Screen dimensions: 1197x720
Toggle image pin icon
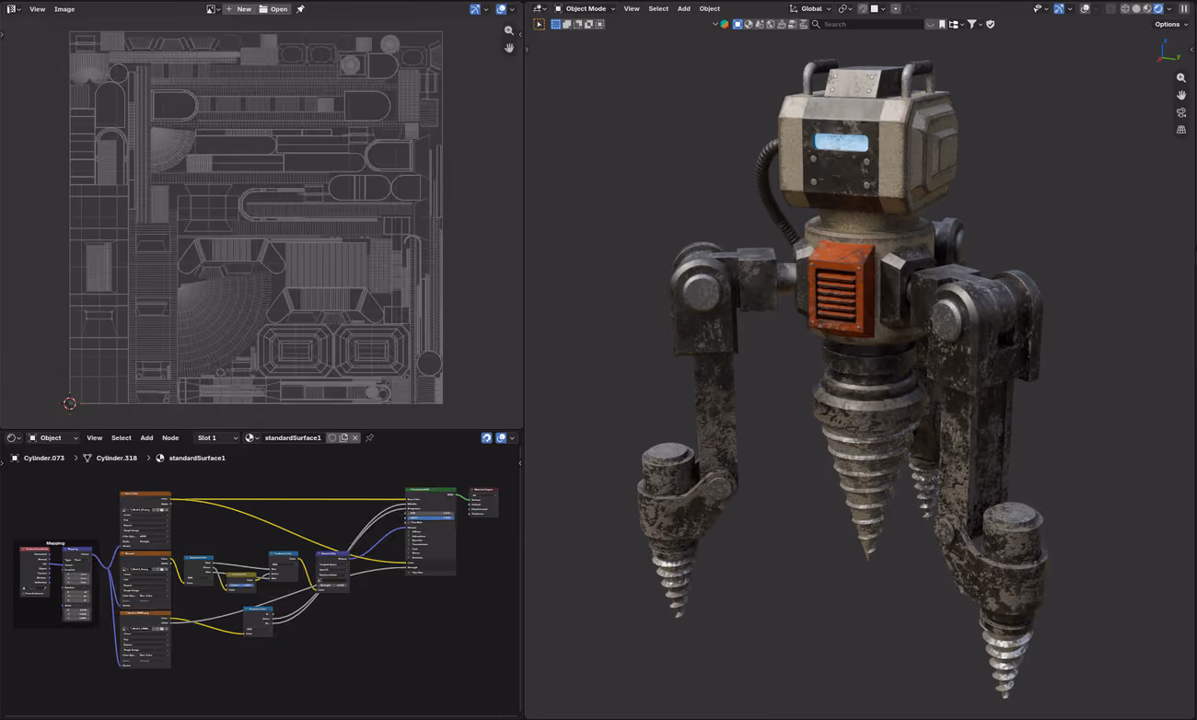[x=300, y=9]
